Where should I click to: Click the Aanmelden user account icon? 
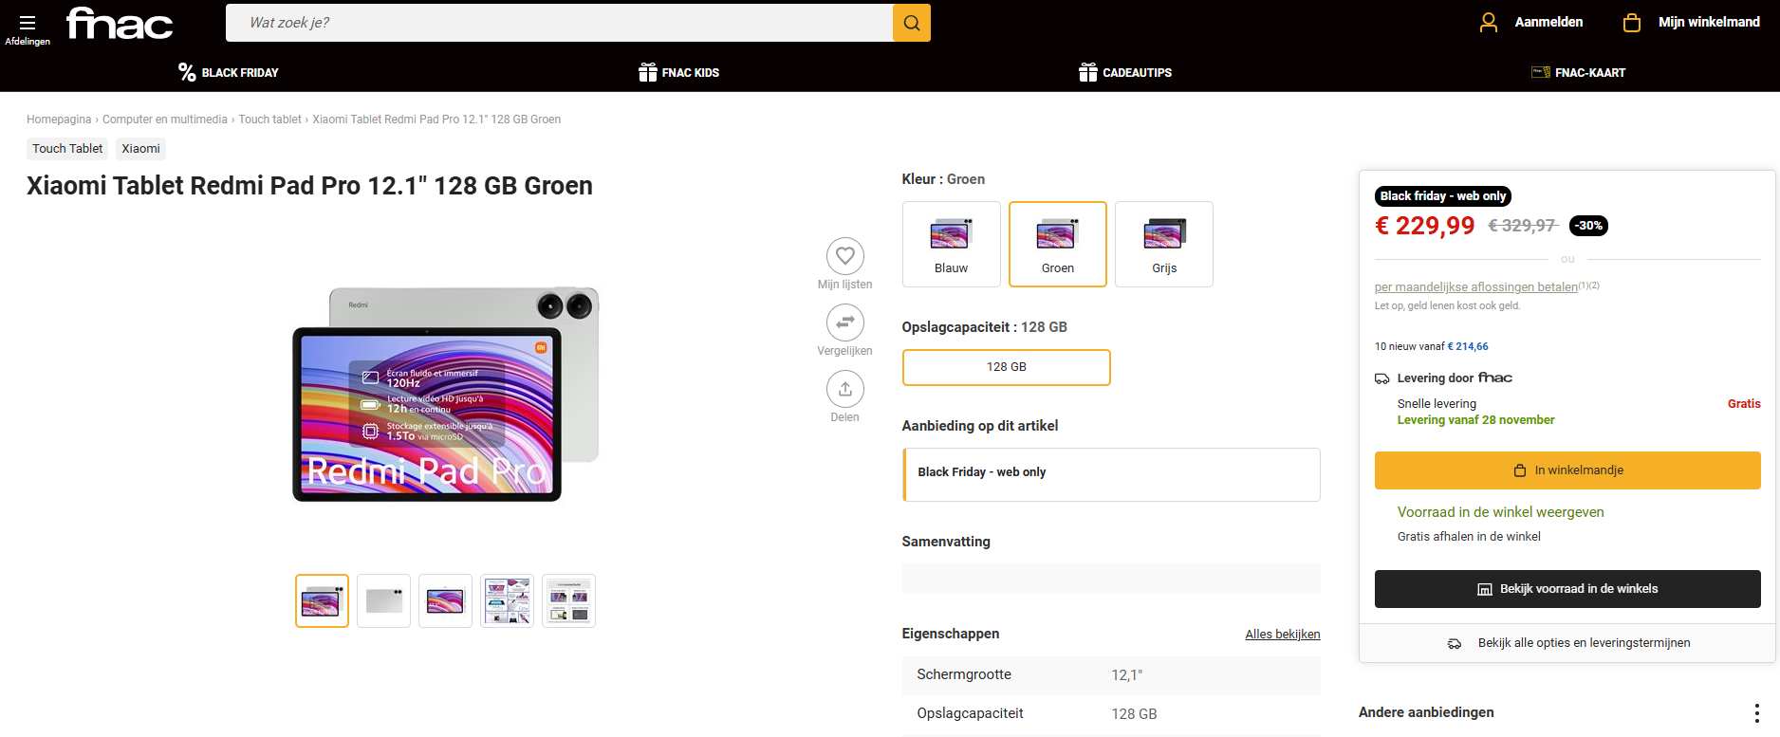tap(1488, 23)
